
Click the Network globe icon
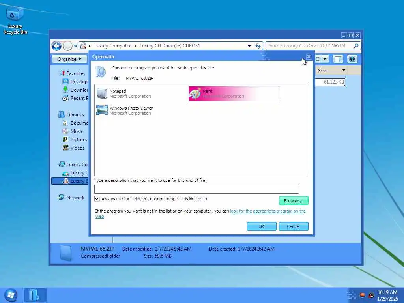pos(61,197)
